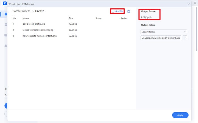Click the Create breadcrumb title

pos(40,11)
